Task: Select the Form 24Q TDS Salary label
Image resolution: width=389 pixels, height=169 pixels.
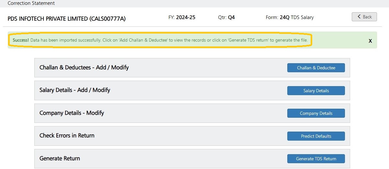Action: point(290,17)
